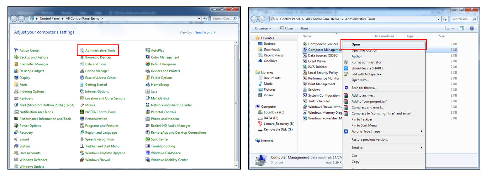
Task: Select Edit with Notepad++ menu entry
Action: pyautogui.click(x=384, y=74)
